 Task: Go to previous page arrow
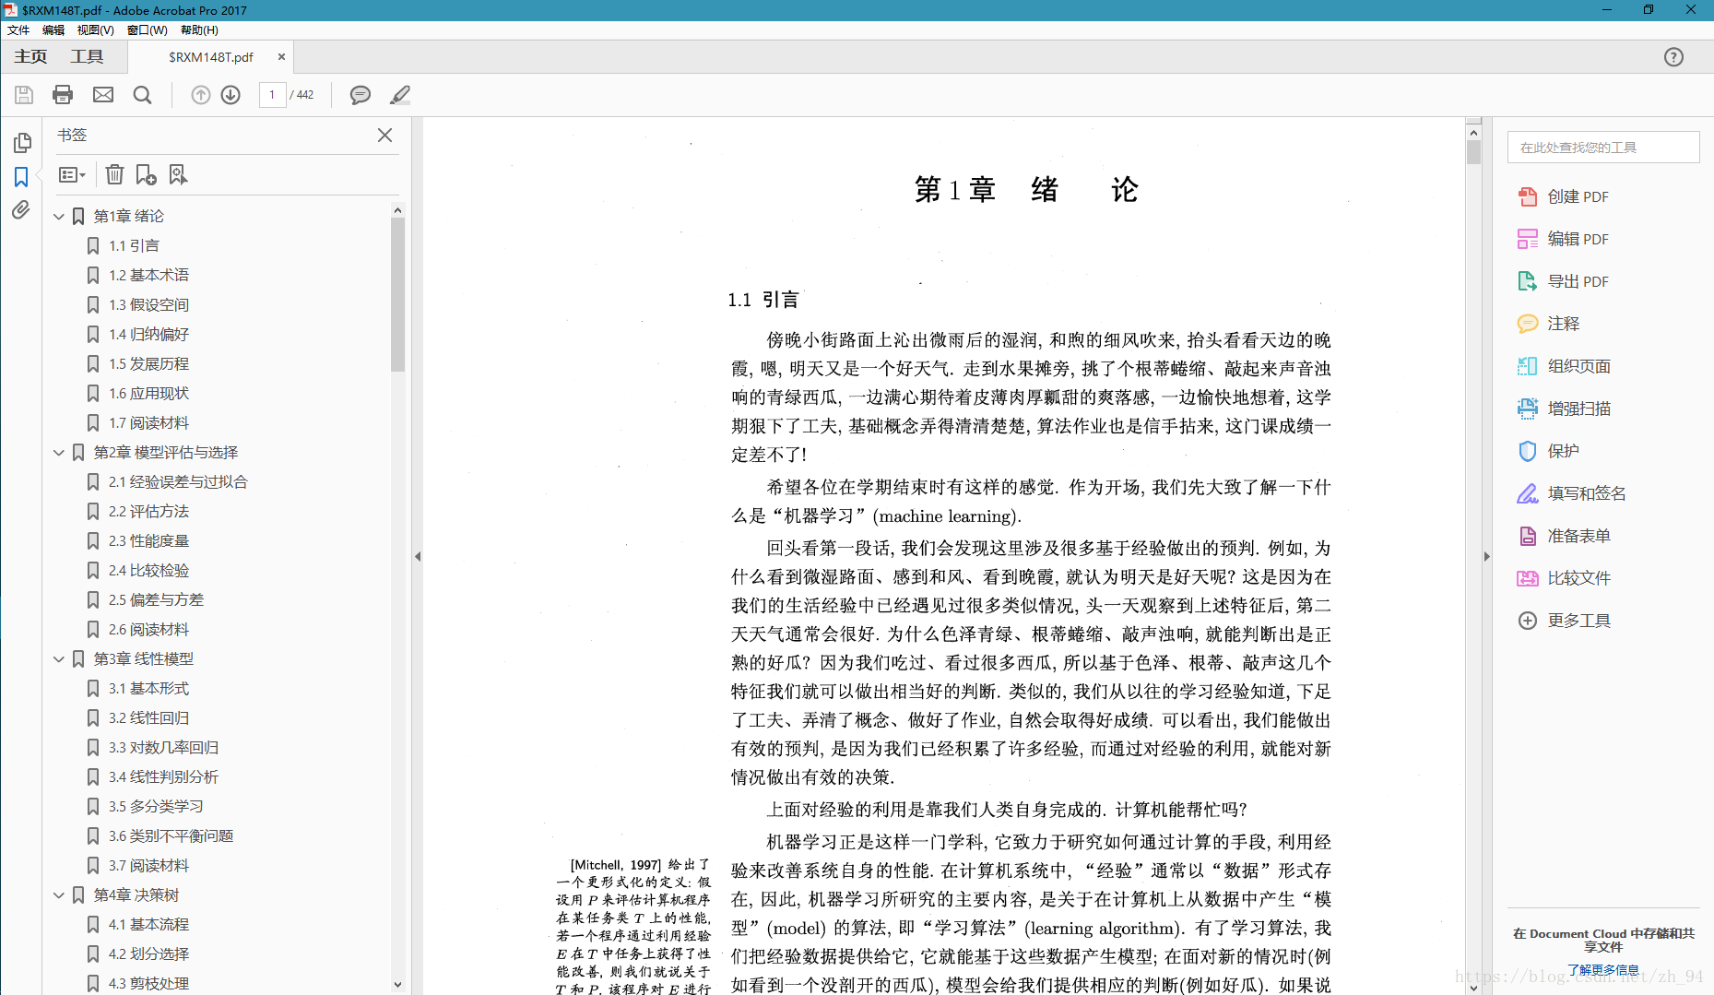pos(200,95)
